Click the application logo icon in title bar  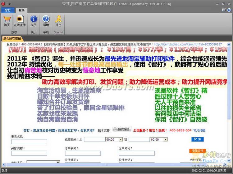(3, 4)
